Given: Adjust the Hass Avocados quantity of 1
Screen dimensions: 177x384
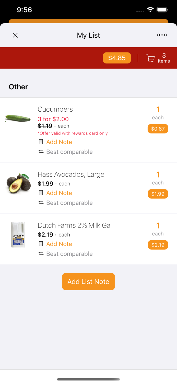Looking at the screenshot, I should click(x=158, y=175).
